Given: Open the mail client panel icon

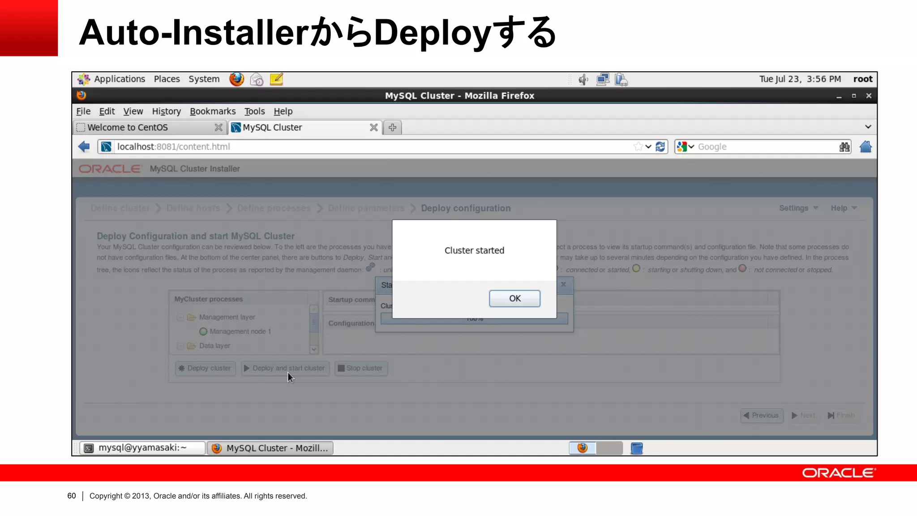Looking at the screenshot, I should coord(257,80).
